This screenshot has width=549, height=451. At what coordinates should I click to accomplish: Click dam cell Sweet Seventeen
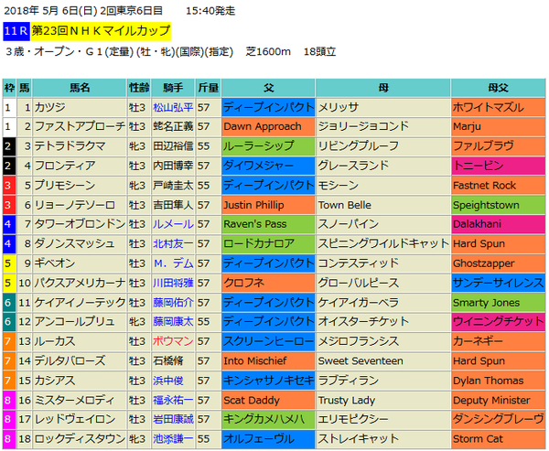[383, 360]
